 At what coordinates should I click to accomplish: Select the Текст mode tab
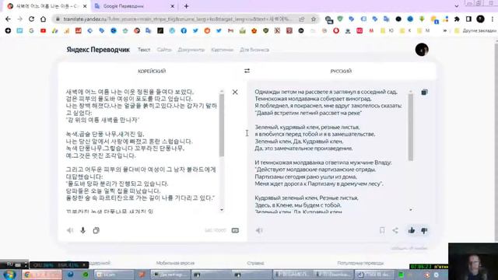click(x=144, y=50)
